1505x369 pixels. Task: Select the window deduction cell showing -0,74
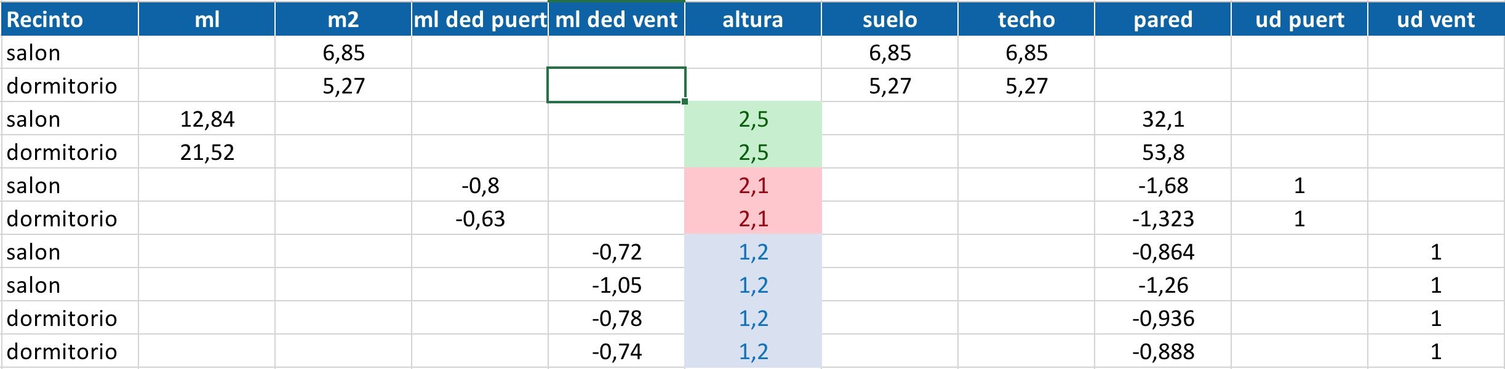coord(617,351)
